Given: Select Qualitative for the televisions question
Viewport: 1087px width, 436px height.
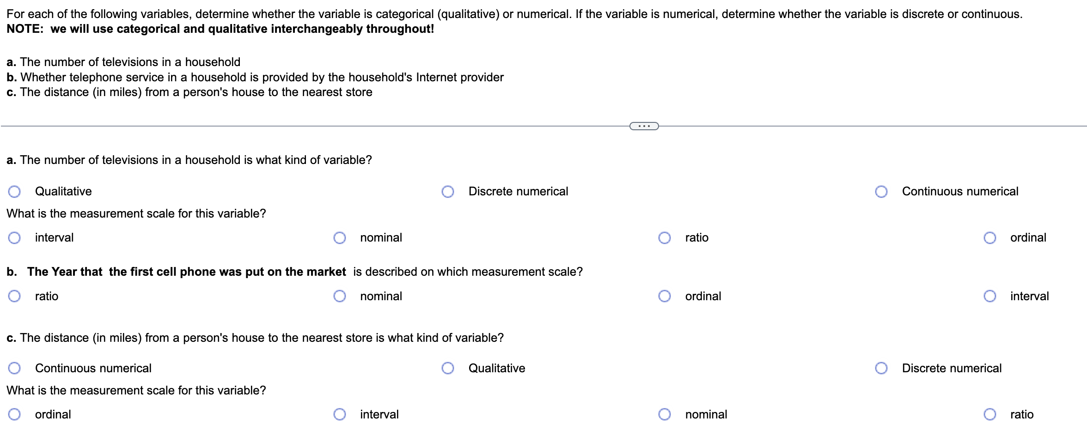Looking at the screenshot, I should pos(15,191).
